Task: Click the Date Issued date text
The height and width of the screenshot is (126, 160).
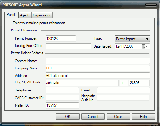Action: tap(124, 46)
